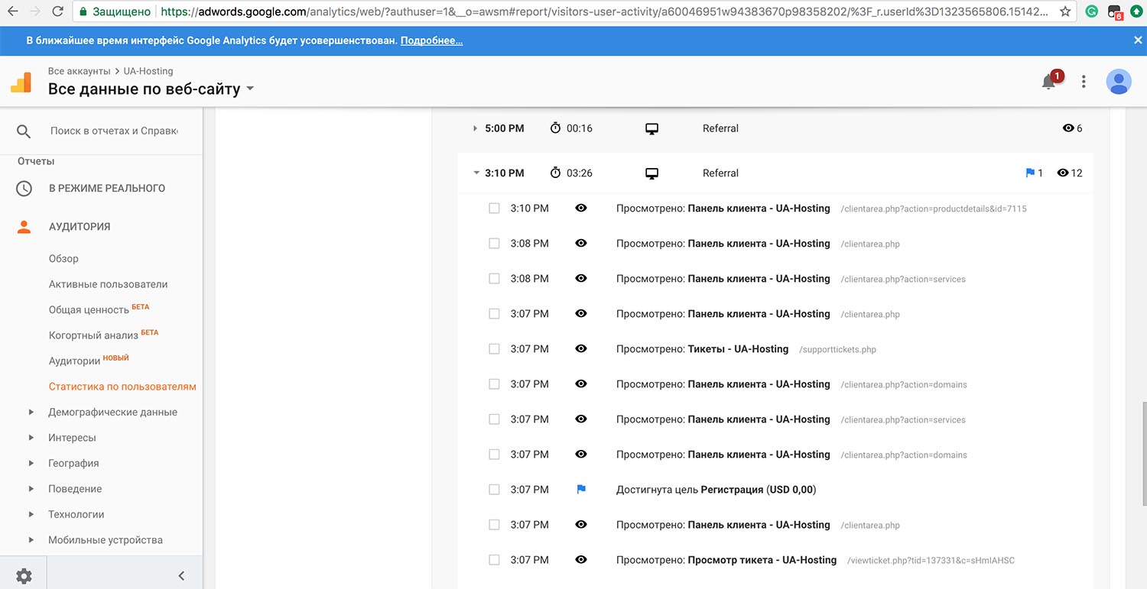The image size is (1147, 589).
Task: Bookmark the page with the star icon
Action: (x=1065, y=11)
